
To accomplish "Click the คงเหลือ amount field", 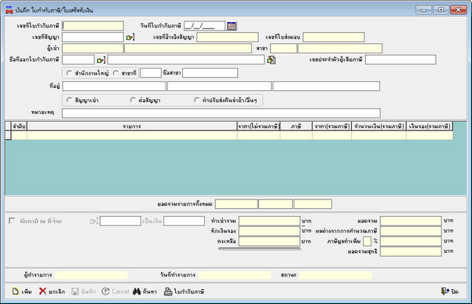I will click(269, 241).
